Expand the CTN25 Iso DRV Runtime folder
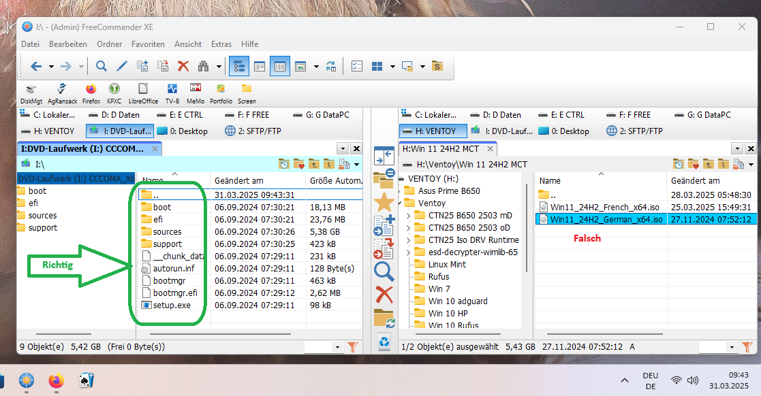This screenshot has height=396, width=761. (408, 240)
